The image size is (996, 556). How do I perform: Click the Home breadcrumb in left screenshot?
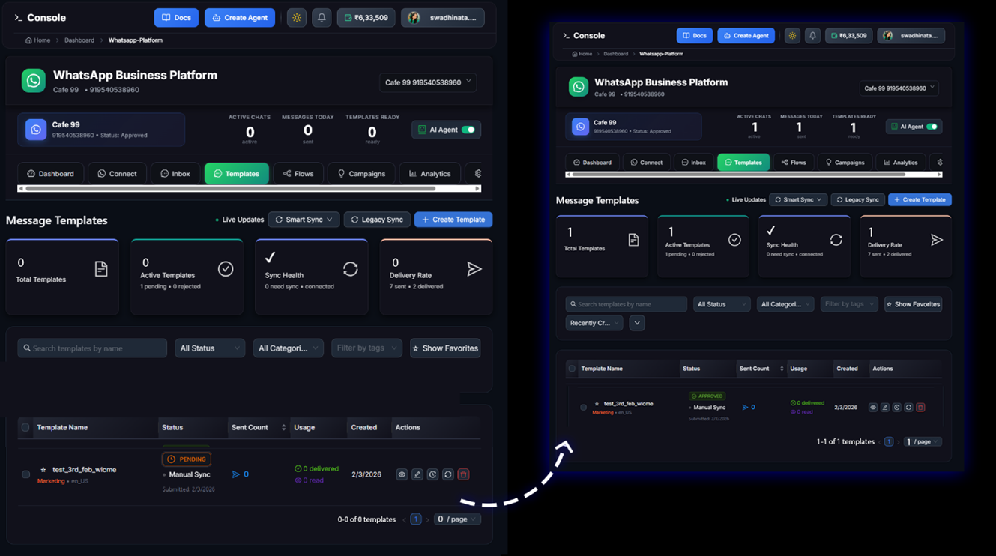point(38,40)
